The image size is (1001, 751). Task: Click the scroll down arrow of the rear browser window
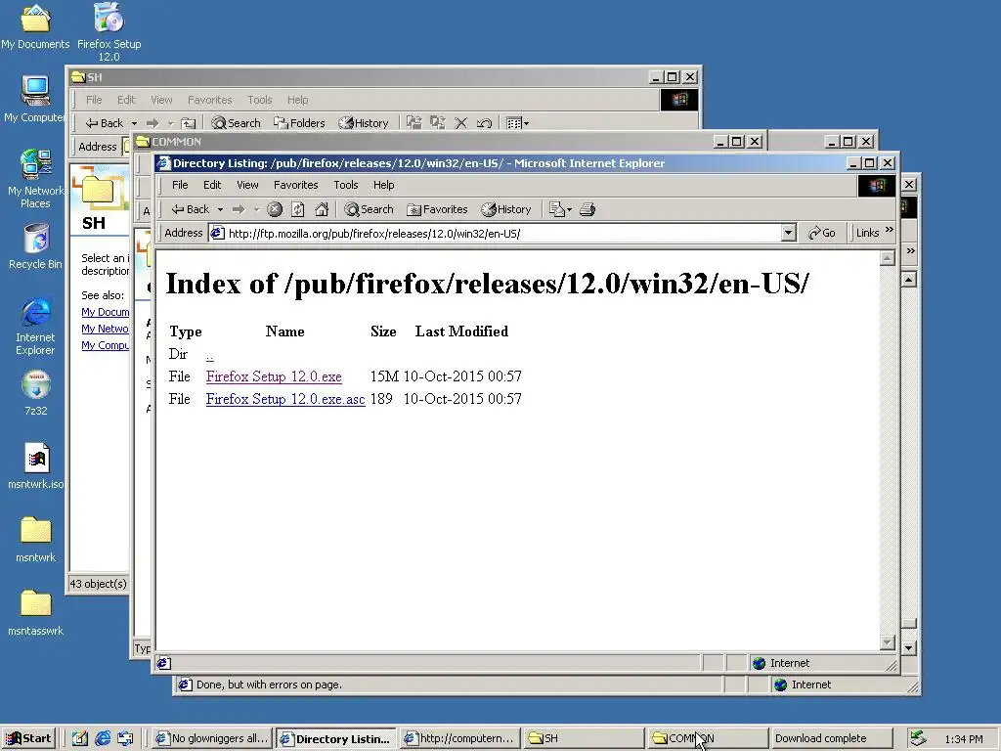[910, 647]
